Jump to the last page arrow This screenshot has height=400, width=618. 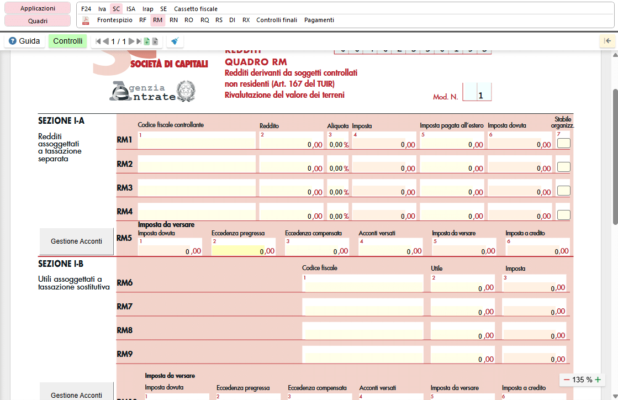click(x=139, y=41)
